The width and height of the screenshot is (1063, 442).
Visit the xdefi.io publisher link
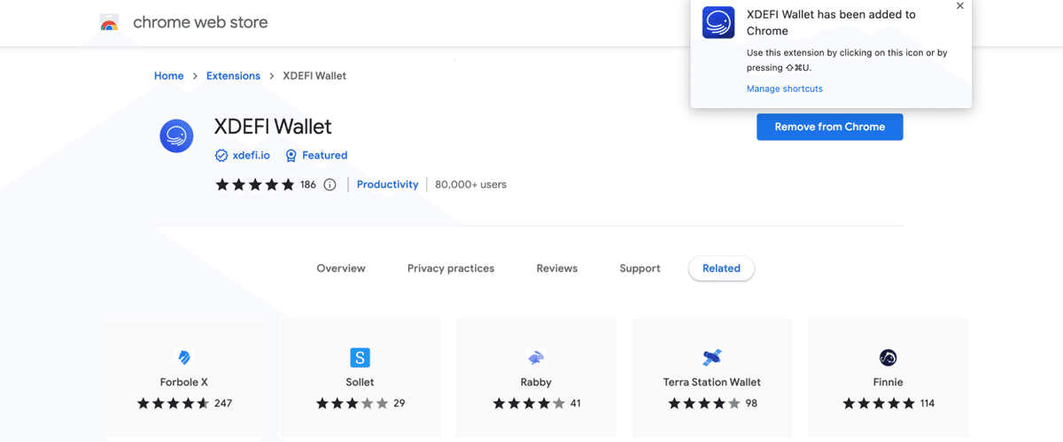click(251, 155)
